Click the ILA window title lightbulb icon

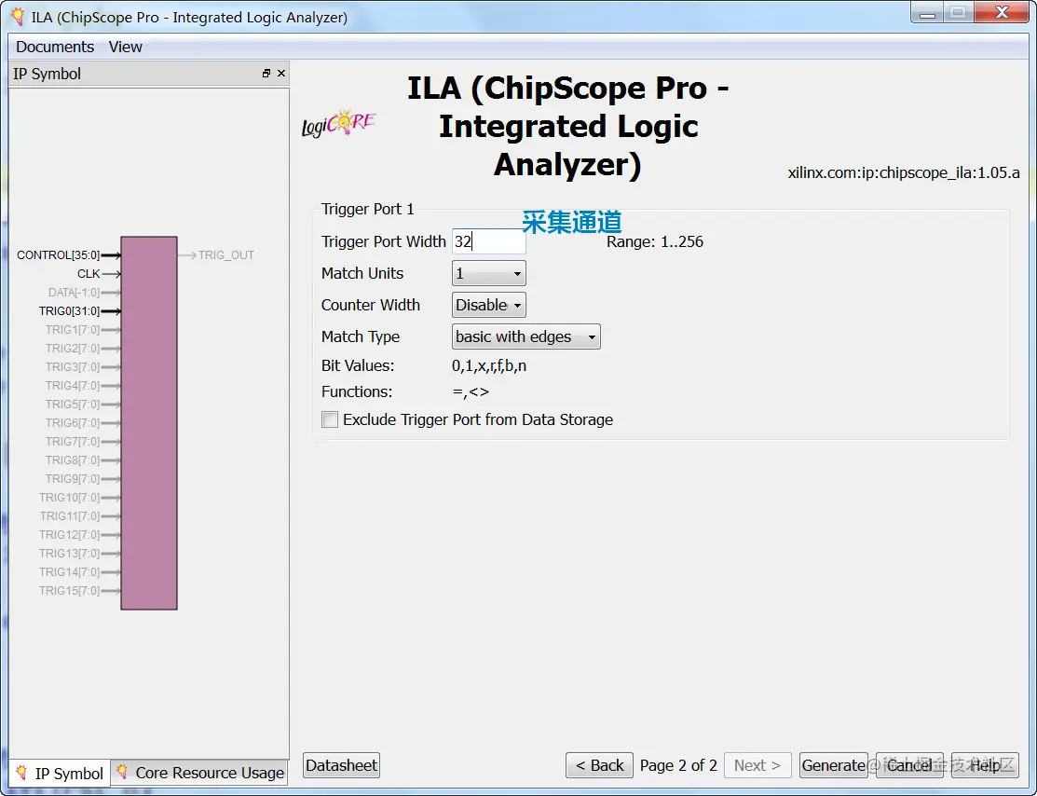point(18,17)
